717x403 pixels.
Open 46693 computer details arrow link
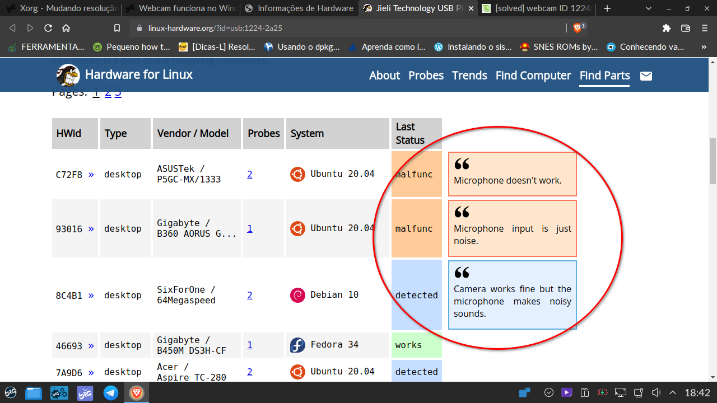[x=91, y=346]
